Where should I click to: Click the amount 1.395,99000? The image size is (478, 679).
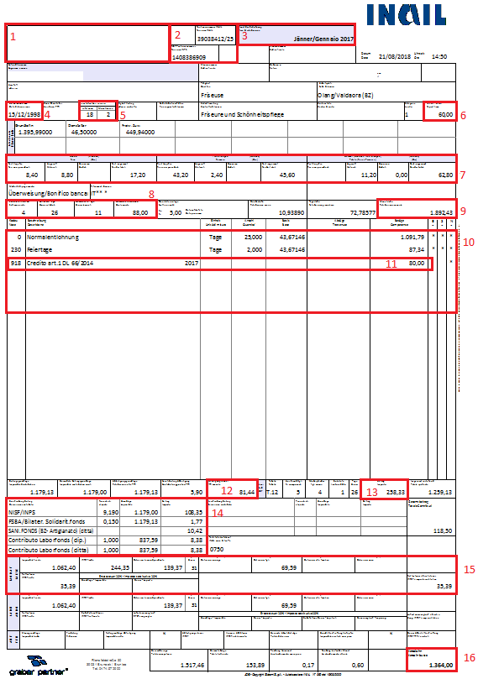(x=35, y=132)
